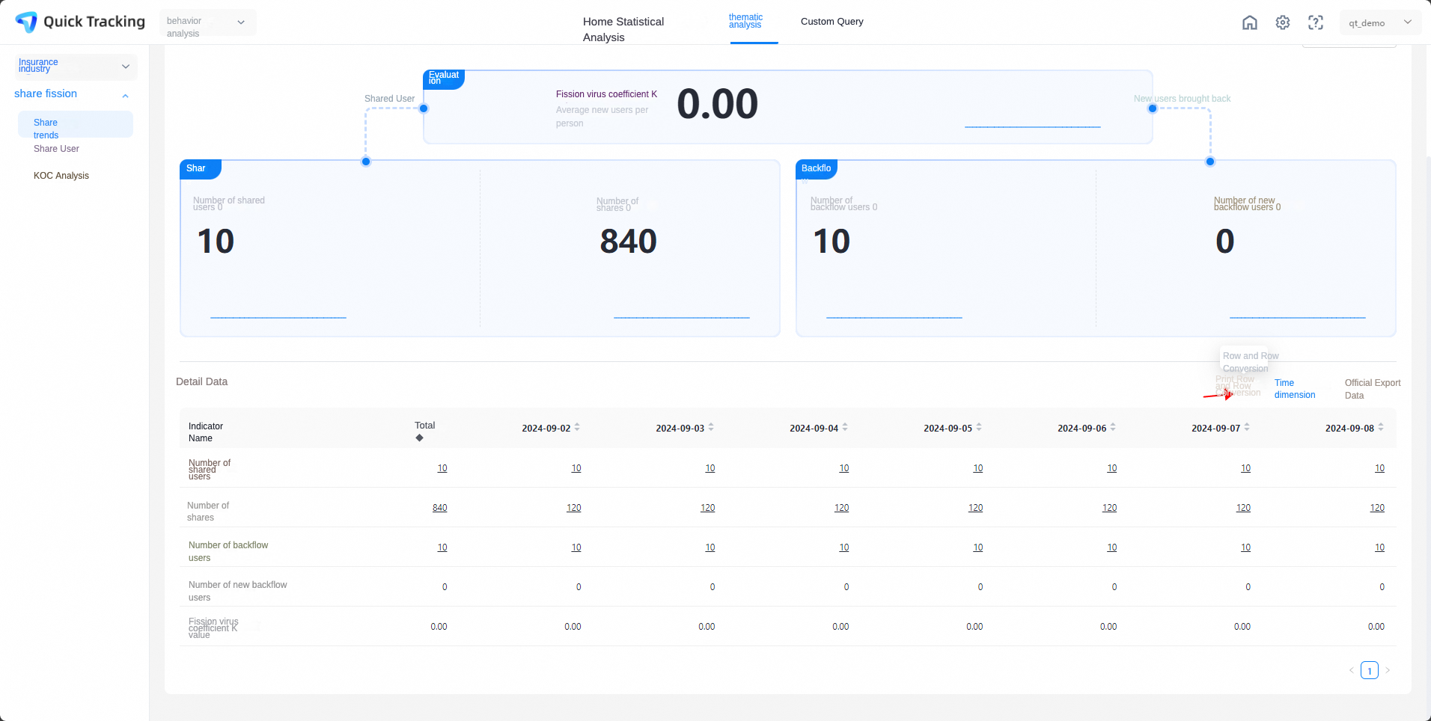
Task: Sort by the 2024-09-05 column arrows
Action: [979, 427]
